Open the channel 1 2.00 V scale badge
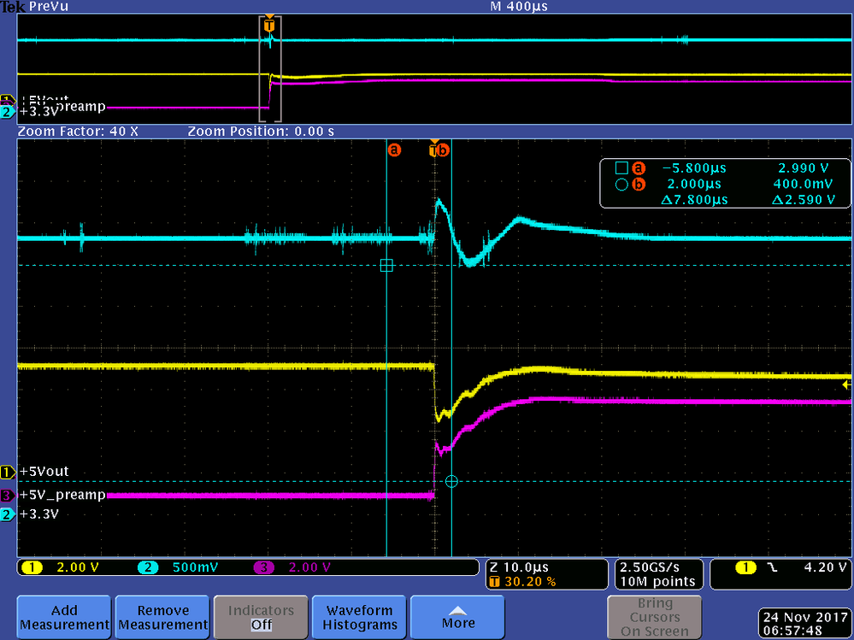The width and height of the screenshot is (854, 640). [x=60, y=567]
